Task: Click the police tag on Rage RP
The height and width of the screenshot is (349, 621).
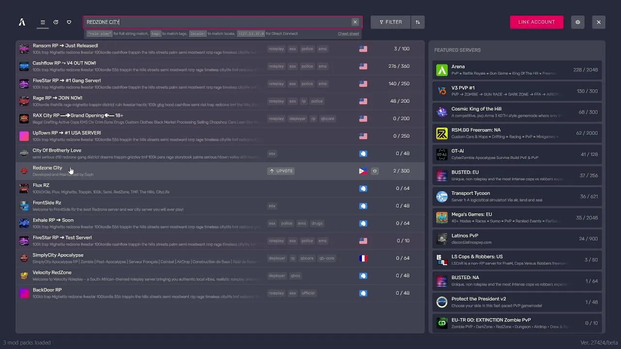Action: [317, 101]
